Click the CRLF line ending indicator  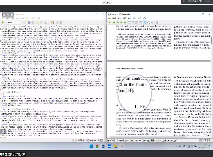[x=74, y=140]
